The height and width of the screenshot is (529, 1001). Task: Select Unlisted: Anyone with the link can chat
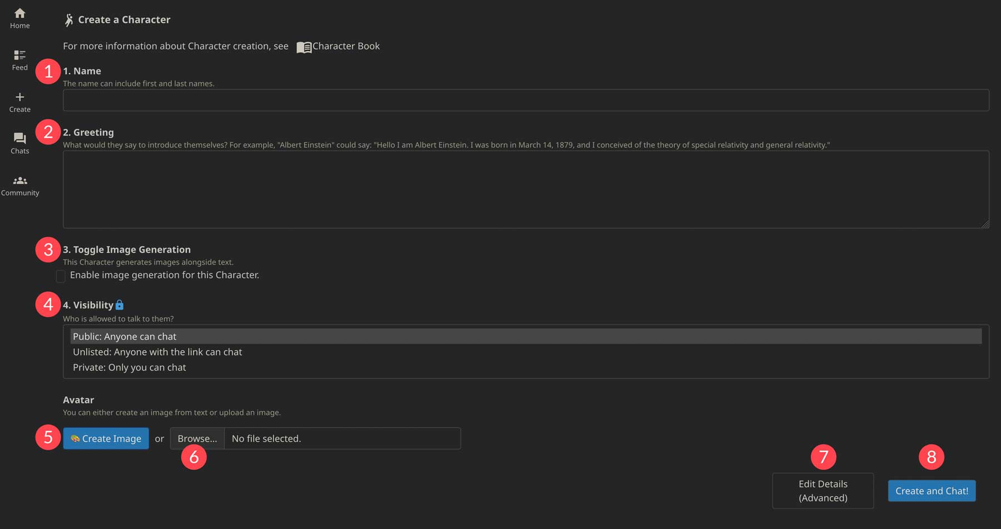click(x=157, y=352)
